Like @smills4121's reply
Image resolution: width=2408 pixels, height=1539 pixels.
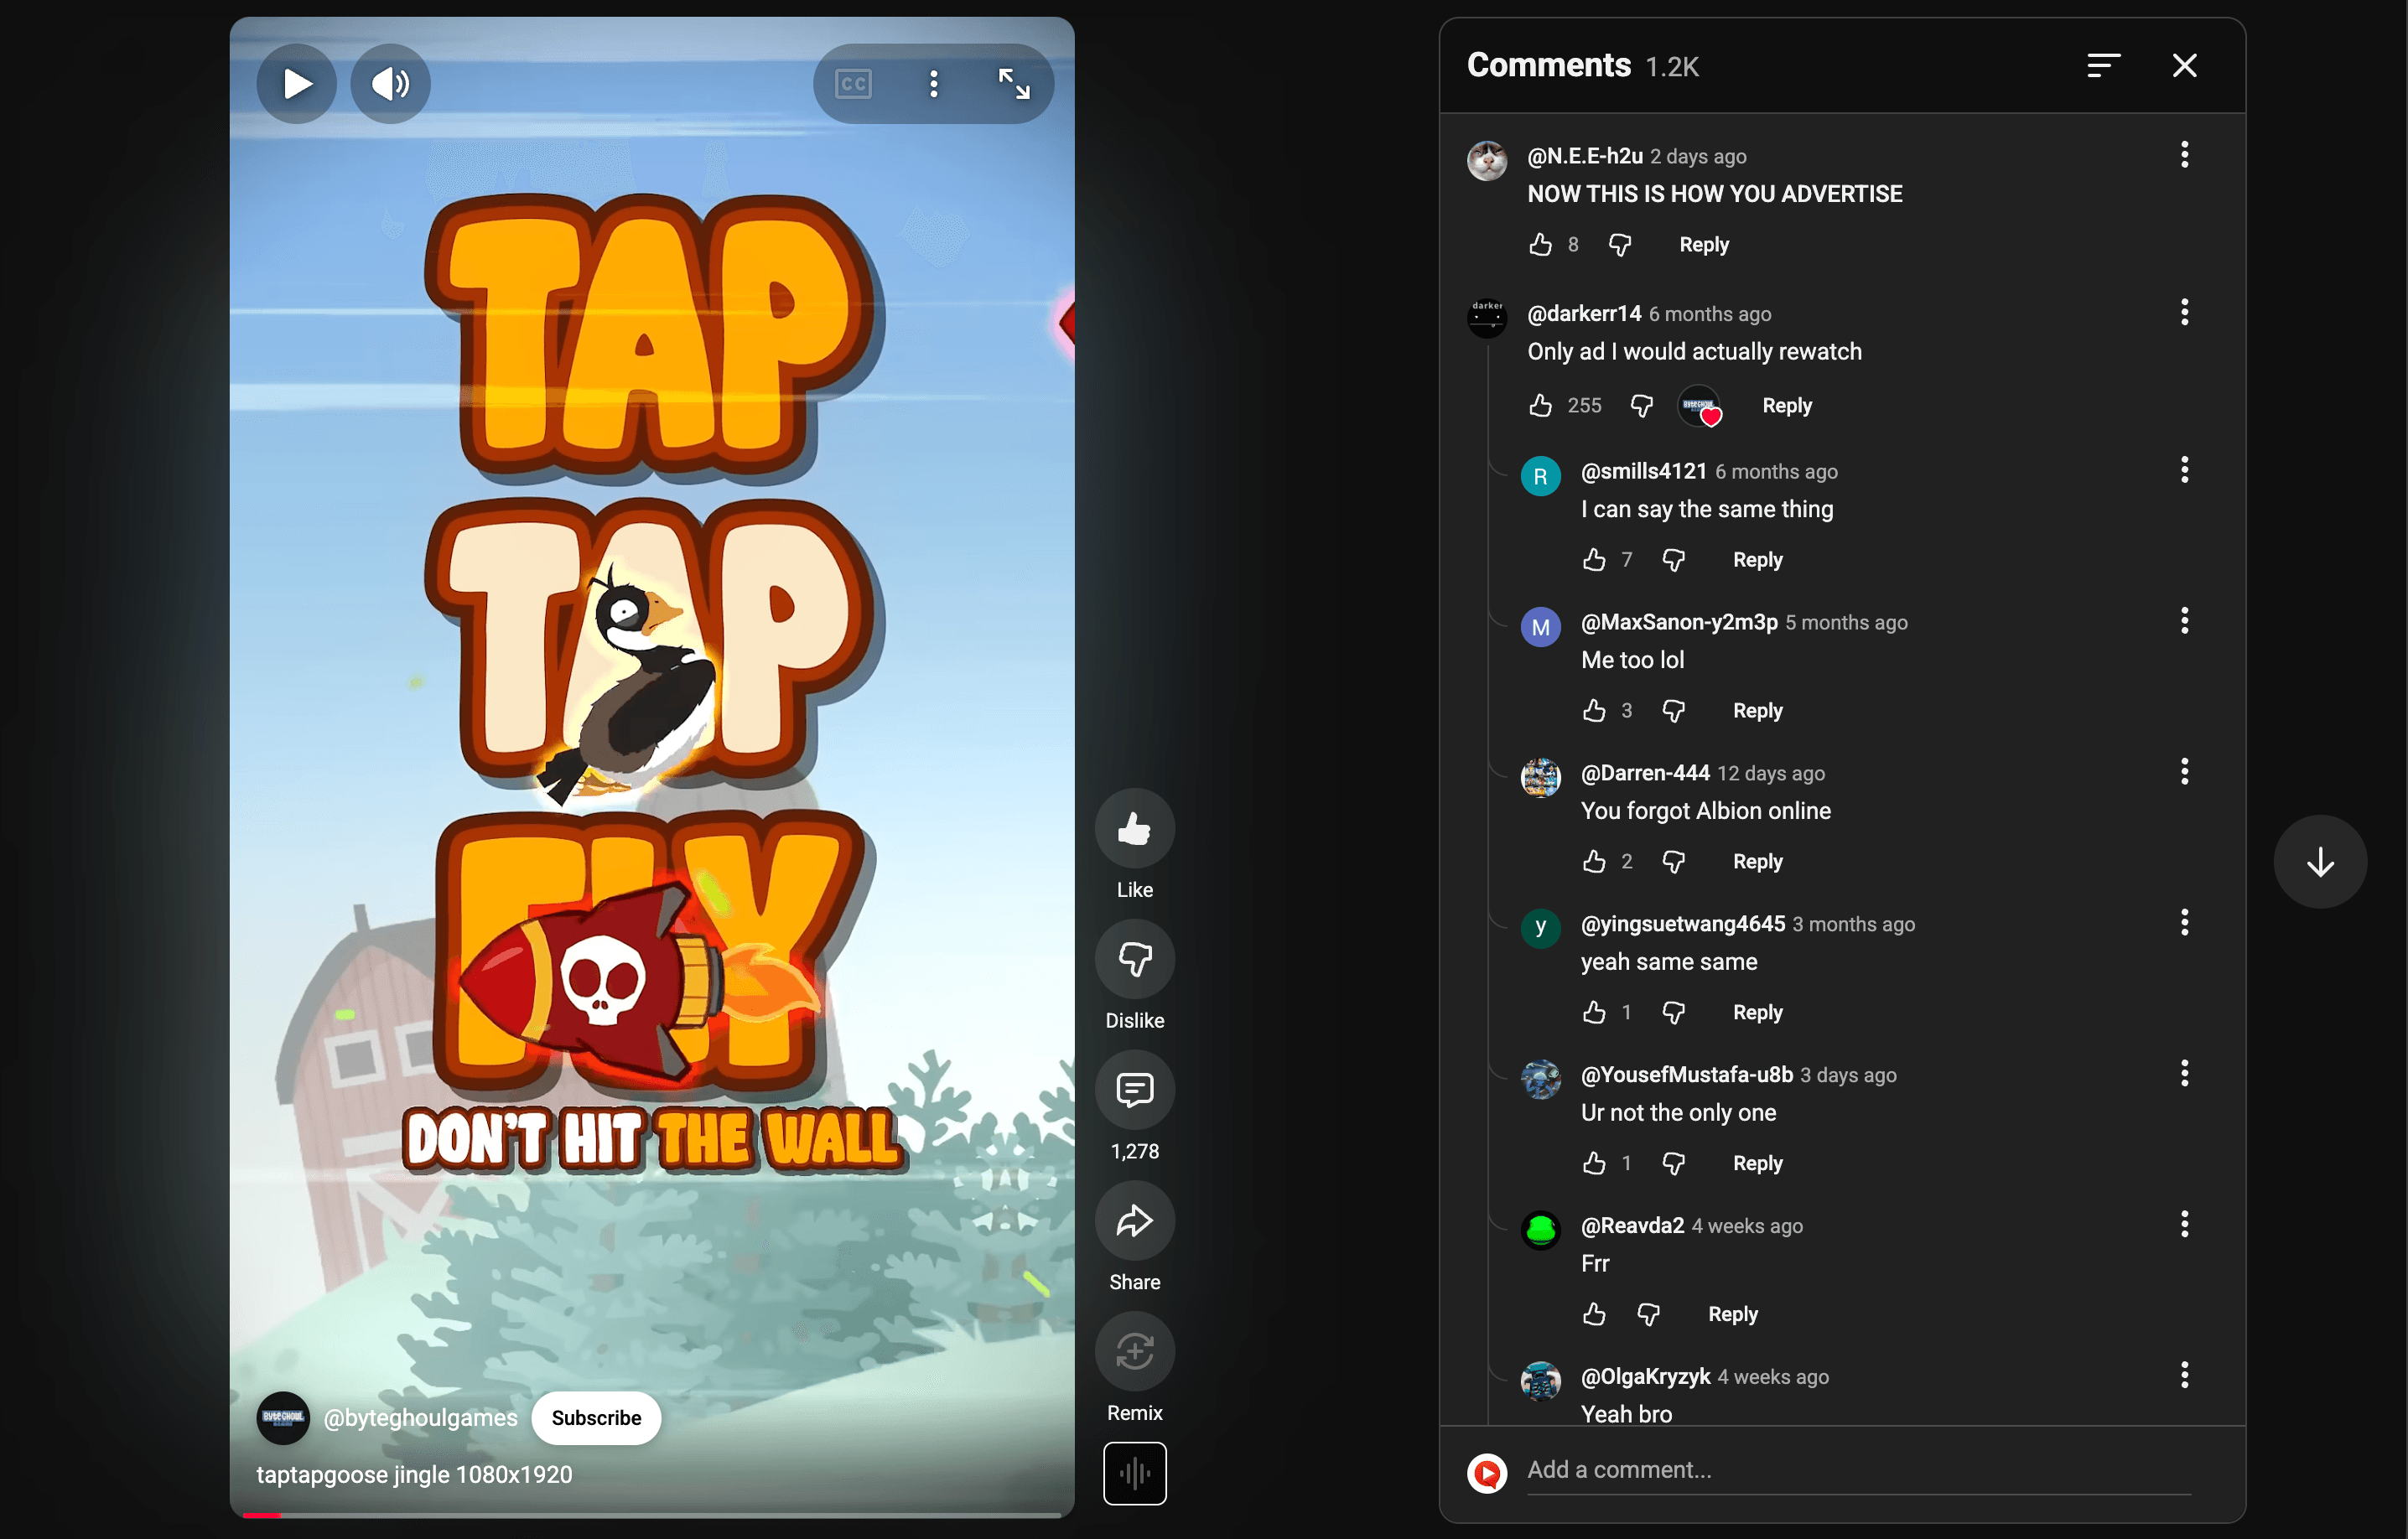[x=1594, y=559]
